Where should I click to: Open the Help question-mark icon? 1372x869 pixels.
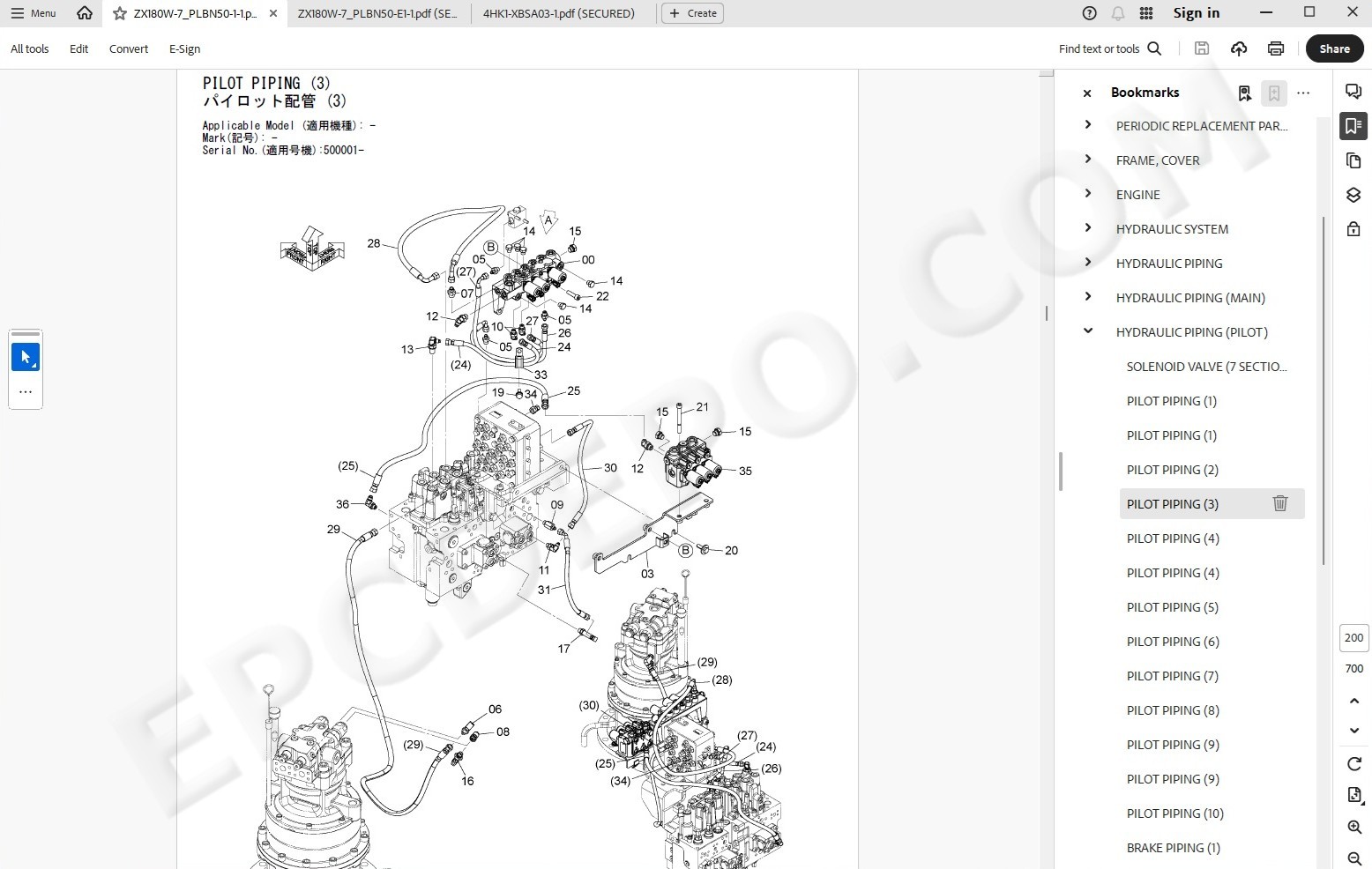[x=1090, y=13]
